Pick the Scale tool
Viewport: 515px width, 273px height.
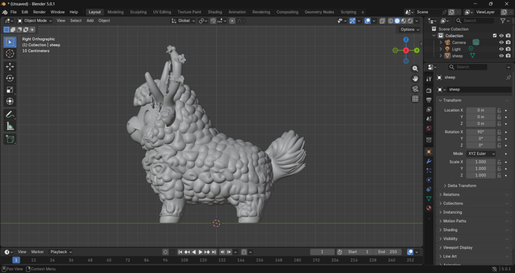coord(10,90)
